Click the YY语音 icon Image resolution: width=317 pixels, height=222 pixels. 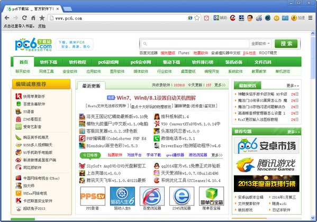point(19,112)
